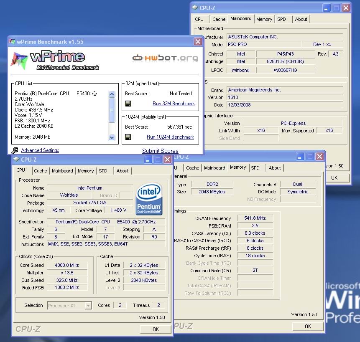
Task: Click the Core Speed 4388.0 MHz field
Action: pyautogui.click(x=67, y=265)
